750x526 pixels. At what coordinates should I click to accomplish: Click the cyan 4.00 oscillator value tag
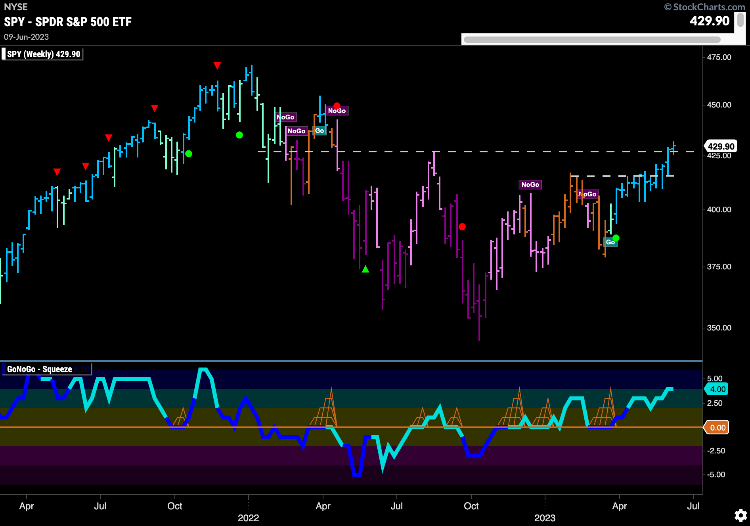pyautogui.click(x=717, y=389)
